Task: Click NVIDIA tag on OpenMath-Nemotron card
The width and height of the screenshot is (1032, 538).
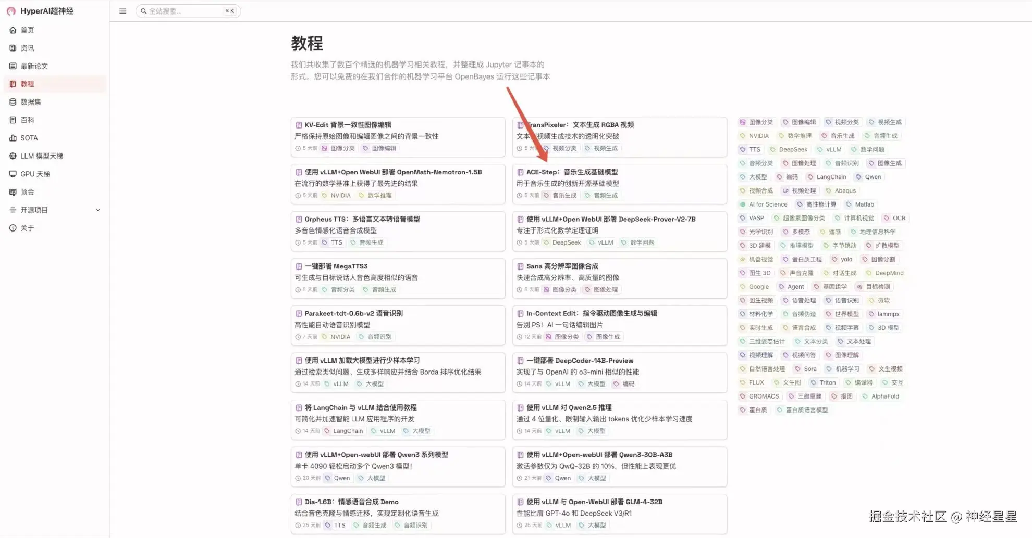Action: 336,195
